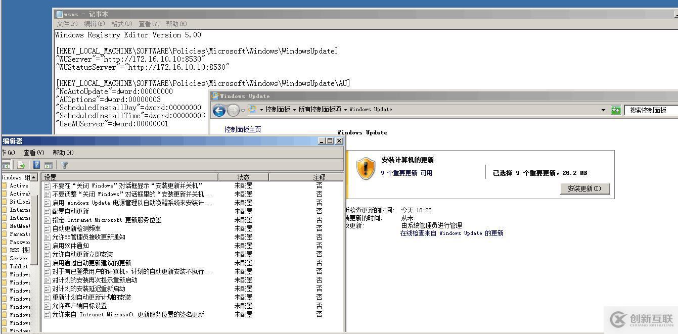
Task: Select the Server folder in the policy tree
Action: tap(19, 258)
